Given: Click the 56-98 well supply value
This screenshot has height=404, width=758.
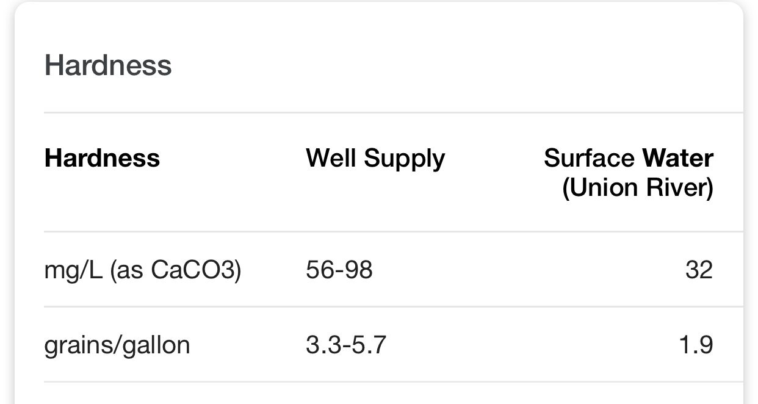Looking at the screenshot, I should [339, 269].
